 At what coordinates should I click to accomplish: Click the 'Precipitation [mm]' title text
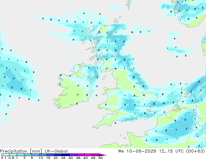click(x=21, y=151)
